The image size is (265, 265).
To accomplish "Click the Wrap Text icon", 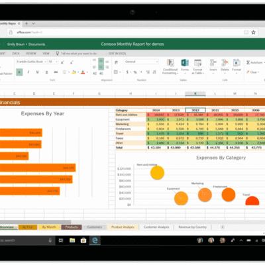I will [x=116, y=63].
